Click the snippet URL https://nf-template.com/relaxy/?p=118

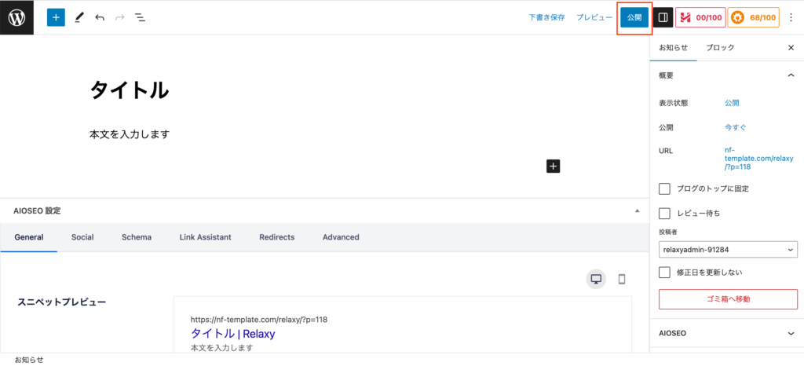point(259,320)
